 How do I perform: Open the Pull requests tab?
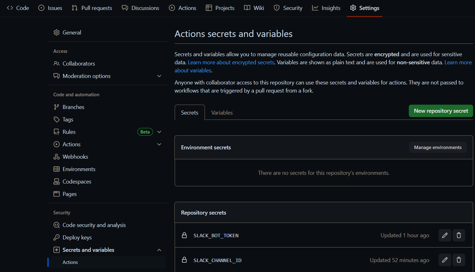pos(92,8)
